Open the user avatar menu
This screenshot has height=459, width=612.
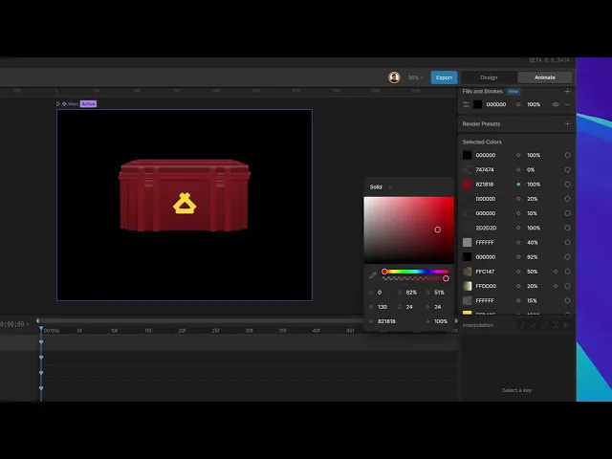394,77
